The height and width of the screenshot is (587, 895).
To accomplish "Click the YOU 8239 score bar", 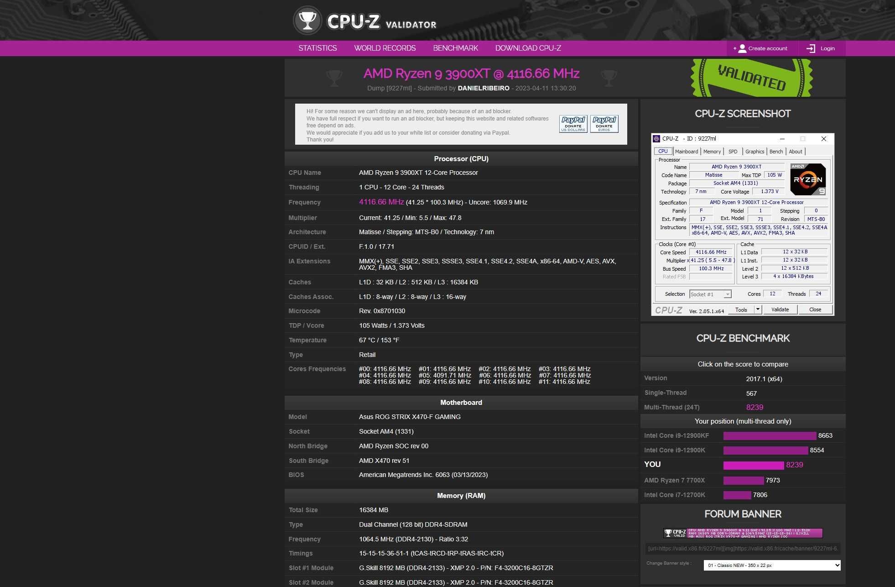I will (x=754, y=465).
